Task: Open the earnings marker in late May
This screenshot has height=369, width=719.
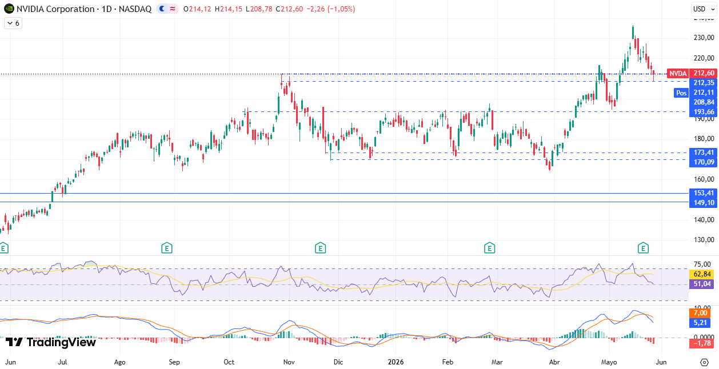Action: point(644,248)
